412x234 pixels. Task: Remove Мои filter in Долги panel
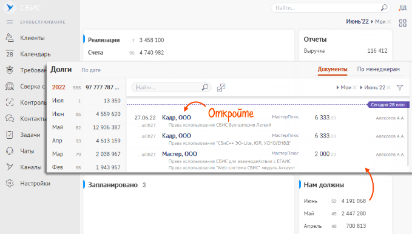pos(354,87)
